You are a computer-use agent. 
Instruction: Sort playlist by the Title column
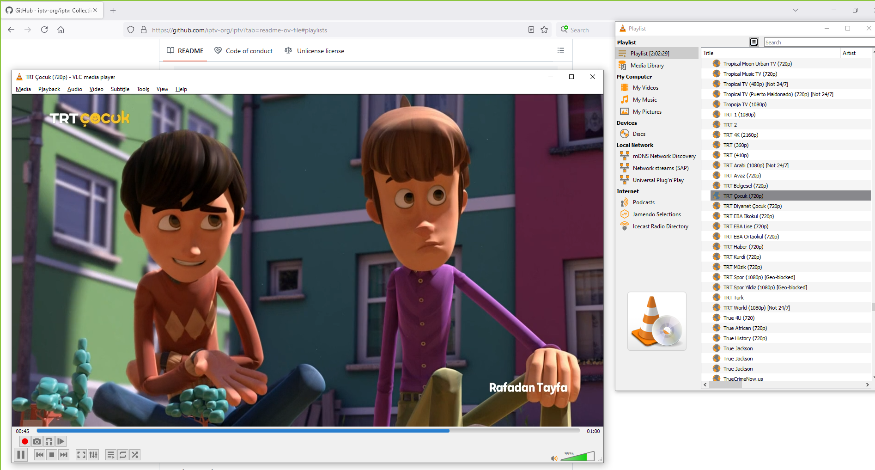[771, 53]
